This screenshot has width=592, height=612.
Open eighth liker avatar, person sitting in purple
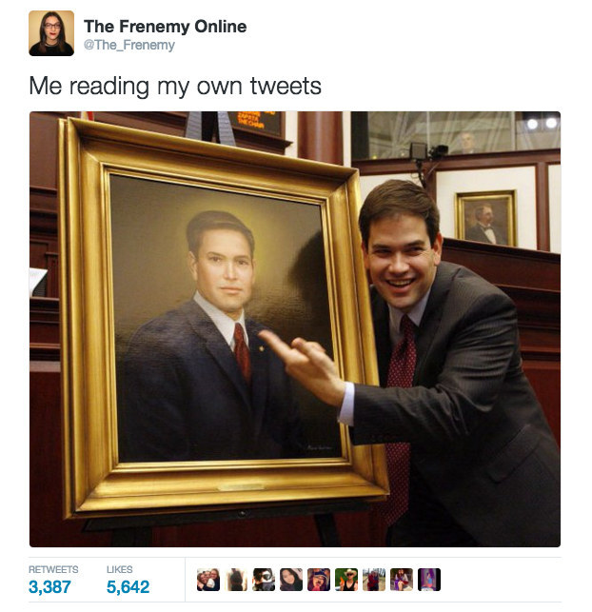pyautogui.click(x=402, y=580)
